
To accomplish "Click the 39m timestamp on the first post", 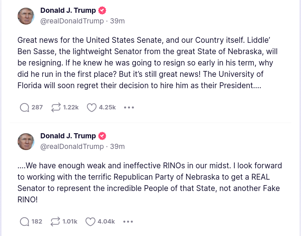I will 118,21.
